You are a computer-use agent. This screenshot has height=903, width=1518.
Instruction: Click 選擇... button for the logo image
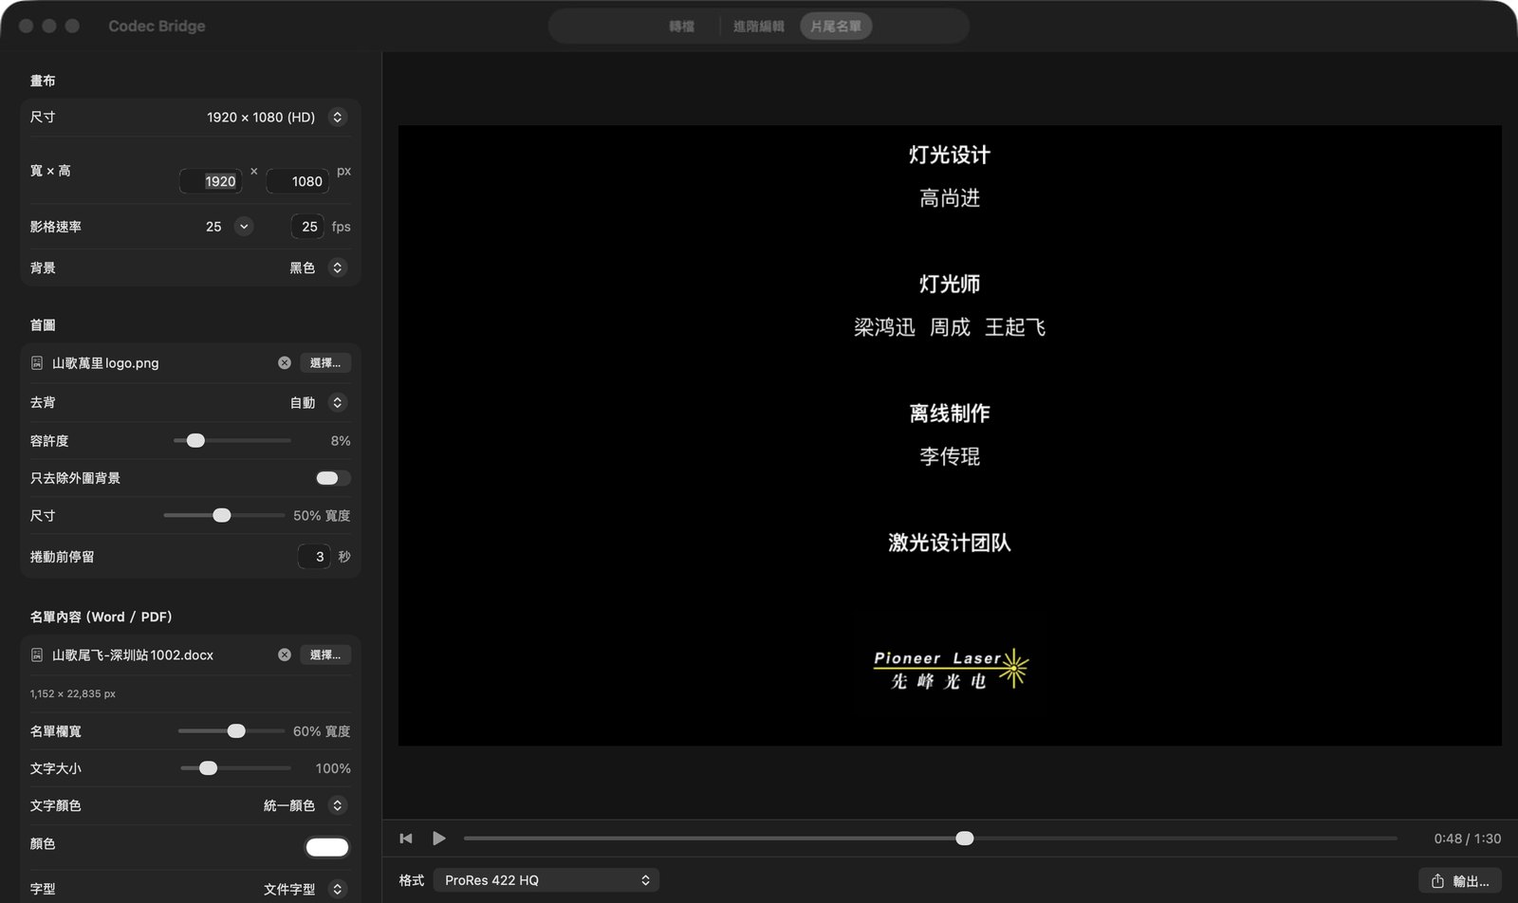325,363
